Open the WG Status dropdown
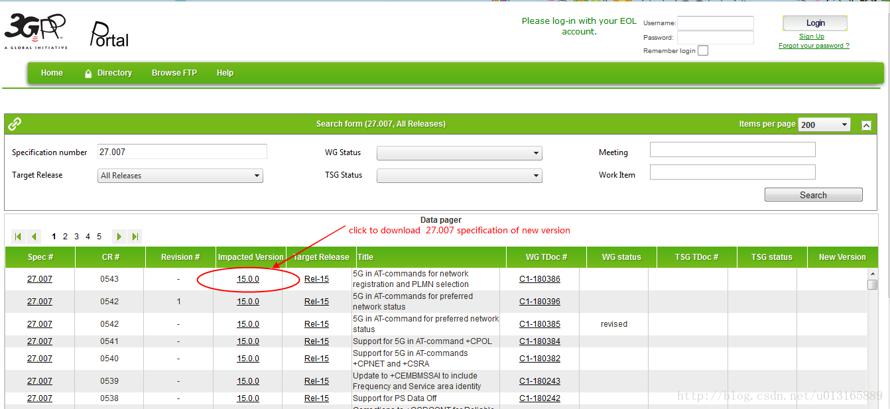The height and width of the screenshot is (409, 890). tap(459, 153)
